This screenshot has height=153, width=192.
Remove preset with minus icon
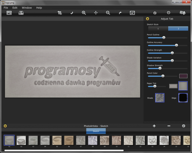click(x=169, y=126)
